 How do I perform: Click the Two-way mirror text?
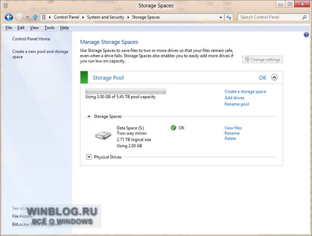(131, 133)
